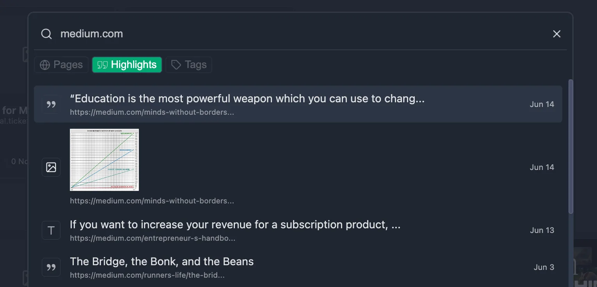Click the medium.com search input field
Screen dimensions: 597x287
tap(300, 34)
